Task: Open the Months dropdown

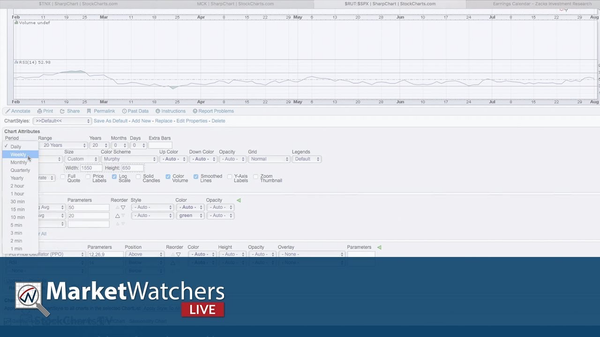Action: coord(120,146)
